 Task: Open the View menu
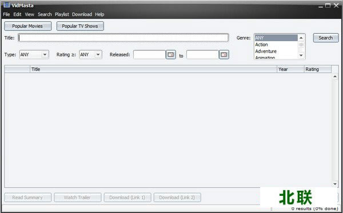point(29,14)
